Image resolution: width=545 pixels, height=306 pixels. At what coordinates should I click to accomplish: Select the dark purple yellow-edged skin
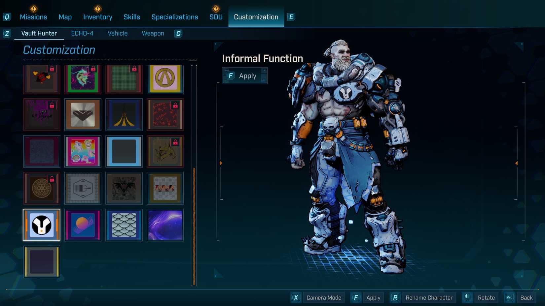[x=42, y=262]
